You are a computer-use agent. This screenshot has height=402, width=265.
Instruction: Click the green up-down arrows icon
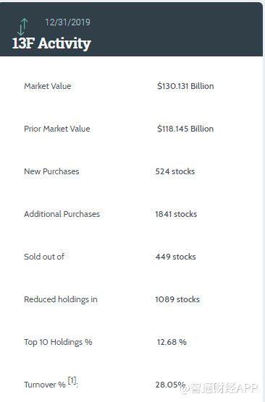(22, 27)
